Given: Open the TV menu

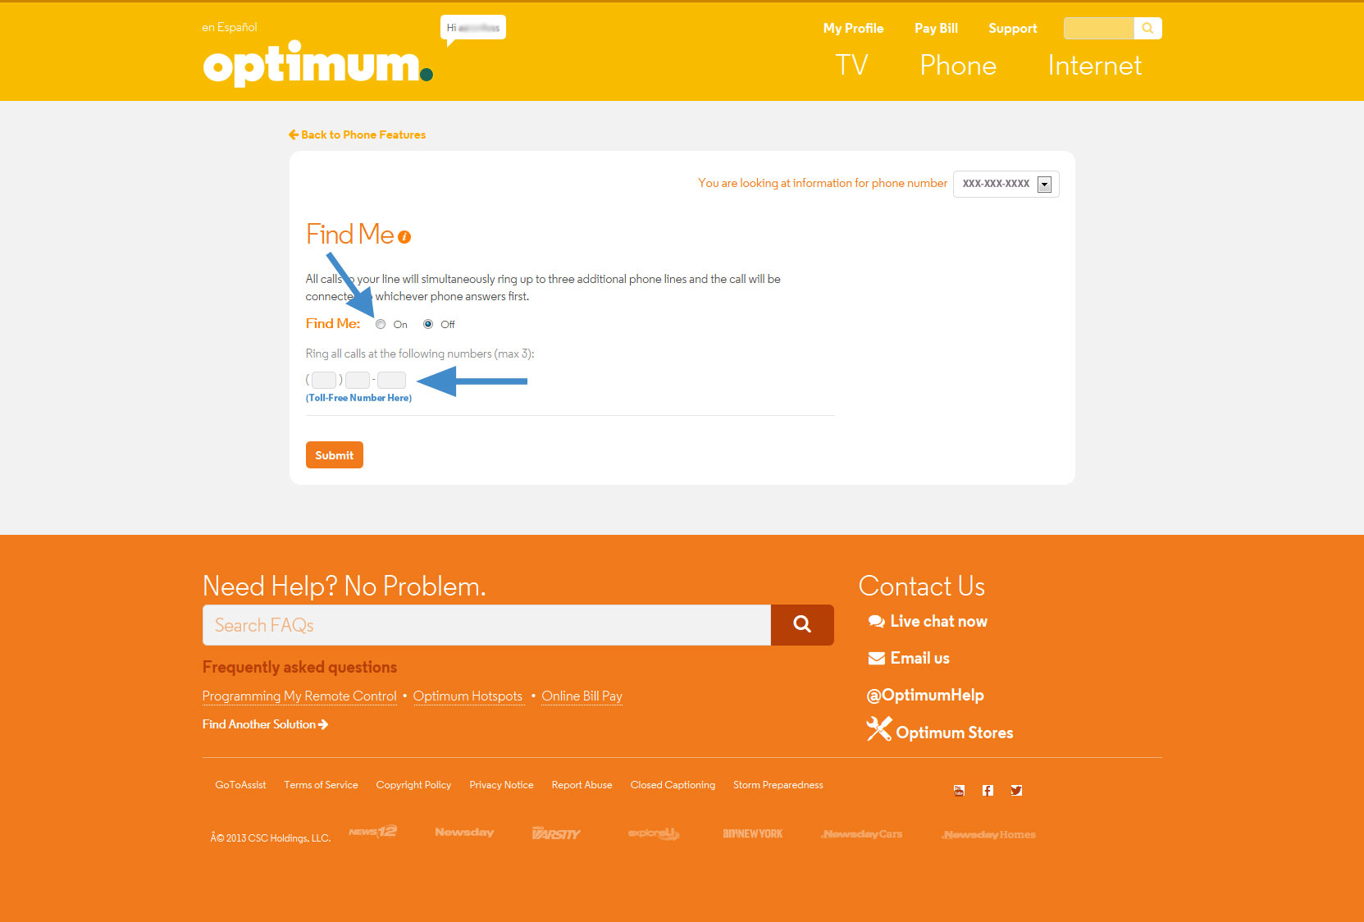Looking at the screenshot, I should 852,66.
